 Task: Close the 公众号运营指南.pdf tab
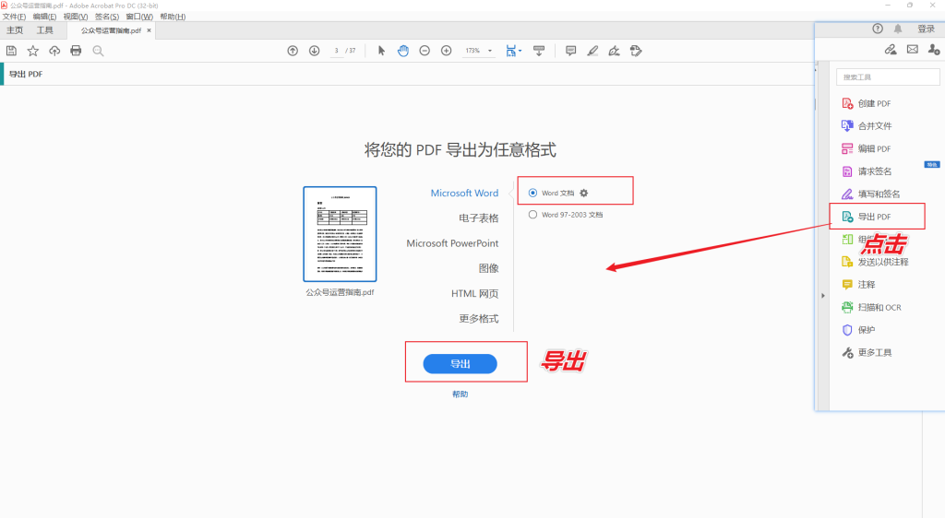pos(149,30)
